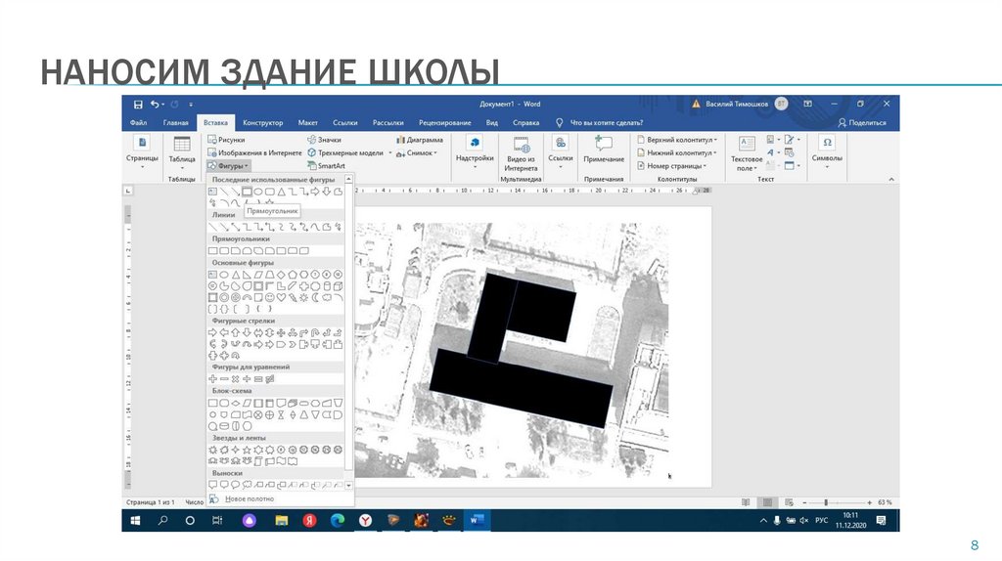The height and width of the screenshot is (561, 1002).
Task: Open the Undo history dropdown arrow
Action: (163, 104)
